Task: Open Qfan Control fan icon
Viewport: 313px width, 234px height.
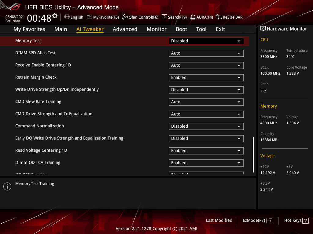Action: 125,17
